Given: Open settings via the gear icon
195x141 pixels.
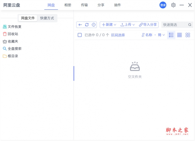Looking at the screenshot, I should (x=173, y=5).
